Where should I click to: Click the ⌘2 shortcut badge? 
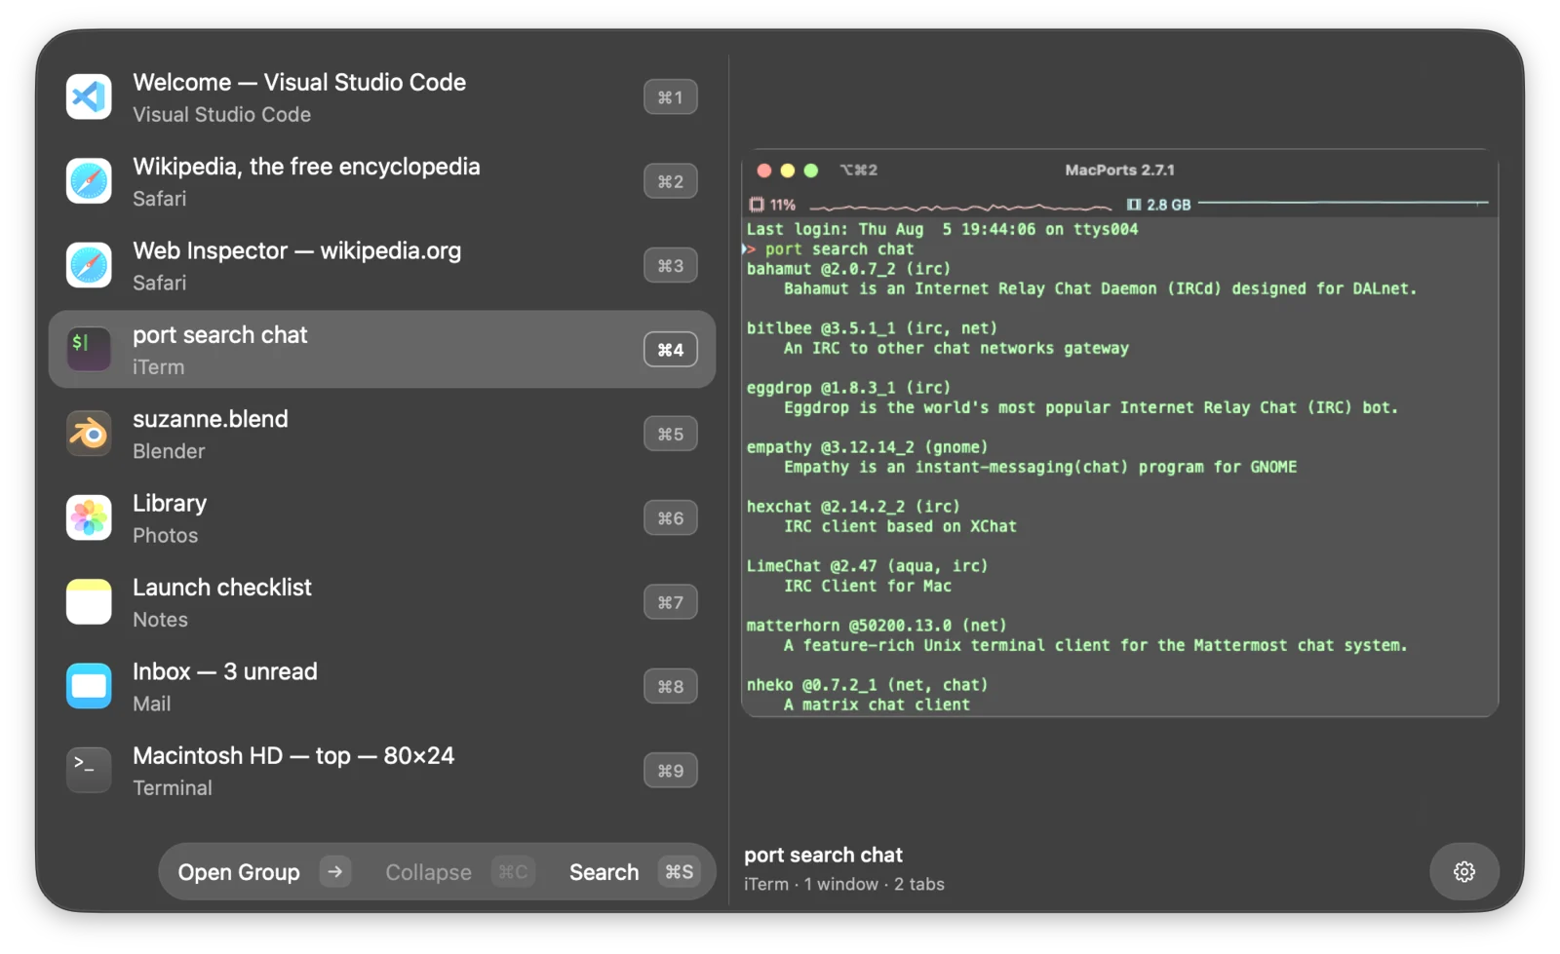click(670, 181)
